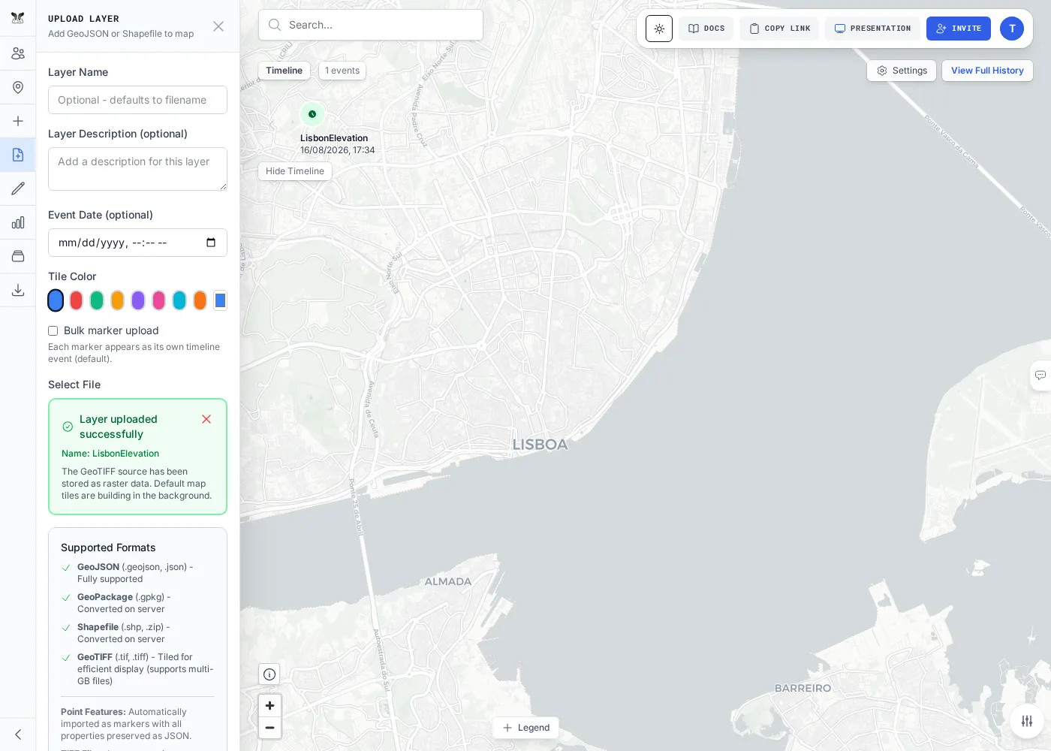Select the blue tile color

[56, 300]
